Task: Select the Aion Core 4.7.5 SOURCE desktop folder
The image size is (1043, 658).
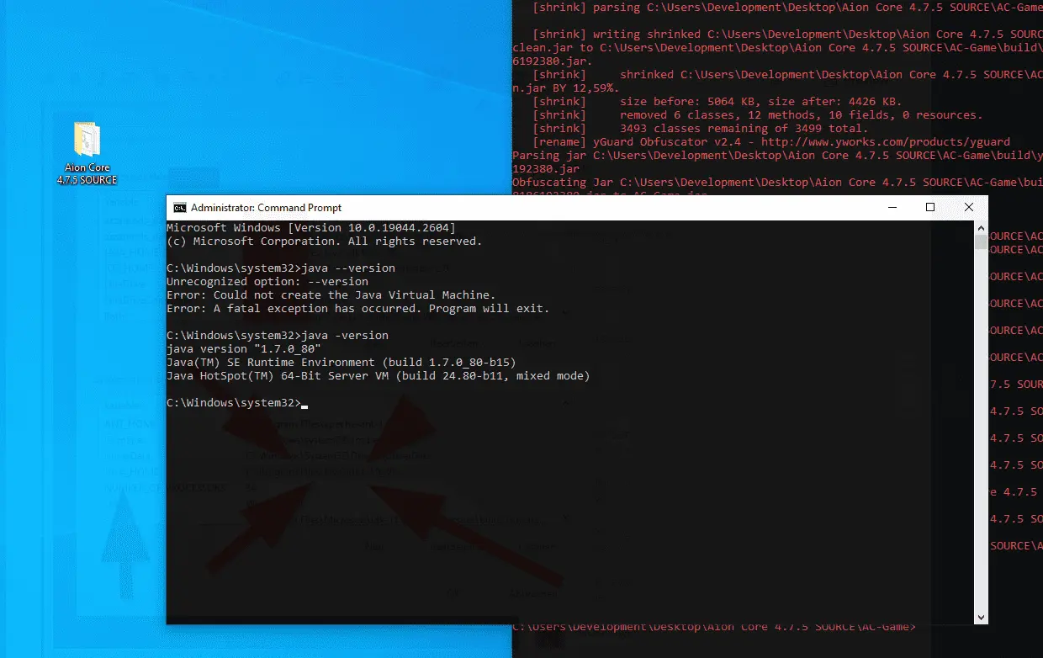Action: click(87, 153)
